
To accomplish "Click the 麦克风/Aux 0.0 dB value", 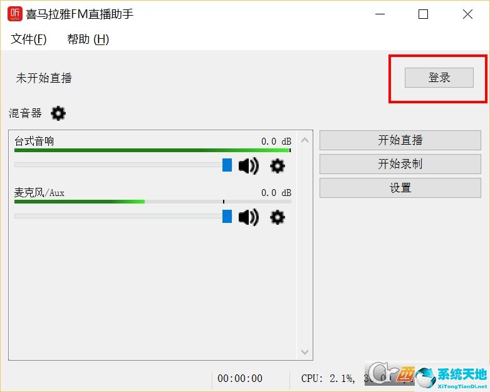I will 276,193.
